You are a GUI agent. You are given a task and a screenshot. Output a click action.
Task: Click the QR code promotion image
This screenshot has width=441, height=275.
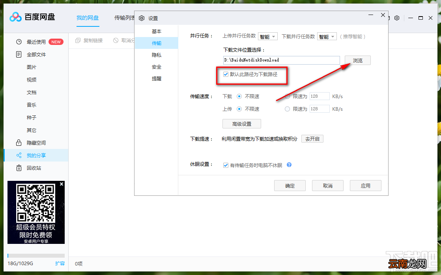tap(36, 212)
